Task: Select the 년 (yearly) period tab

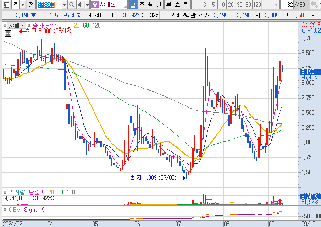Action: click(x=159, y=5)
